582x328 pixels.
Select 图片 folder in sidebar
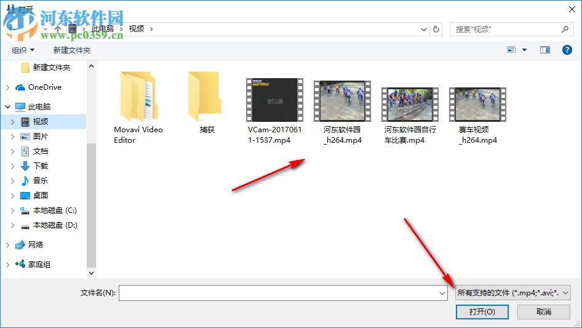click(x=40, y=137)
